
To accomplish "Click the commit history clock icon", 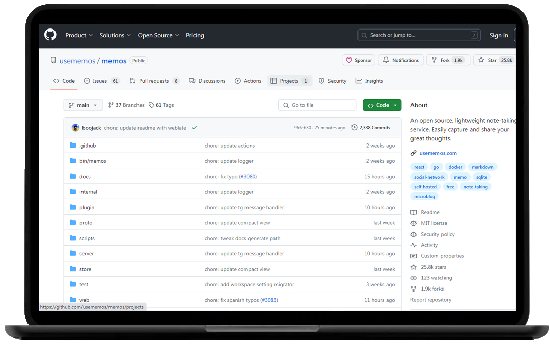I will click(x=354, y=128).
